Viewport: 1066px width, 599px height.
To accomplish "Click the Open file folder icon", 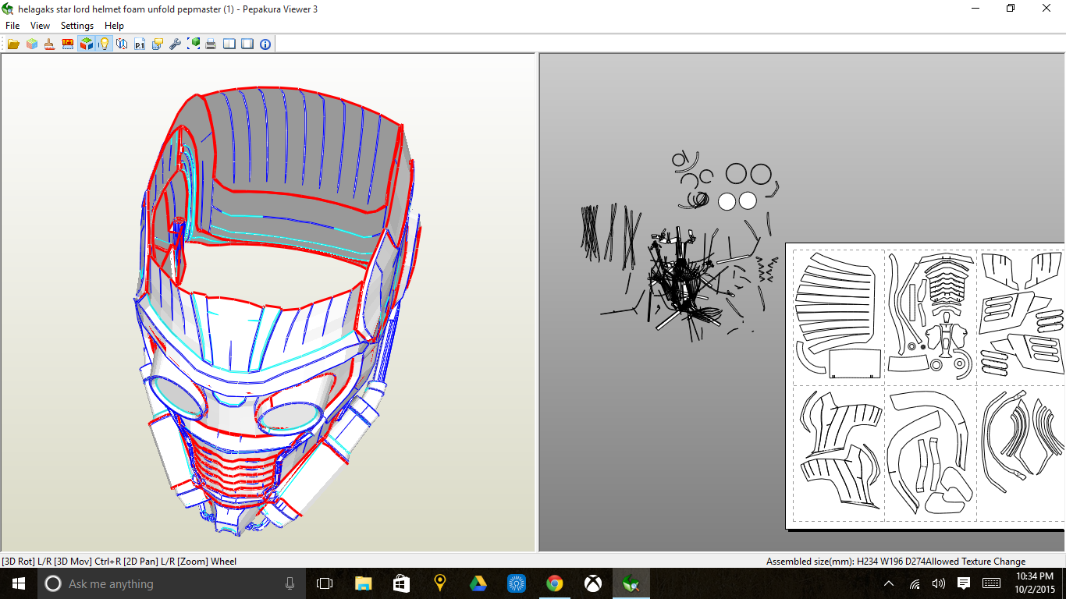I will tap(13, 44).
